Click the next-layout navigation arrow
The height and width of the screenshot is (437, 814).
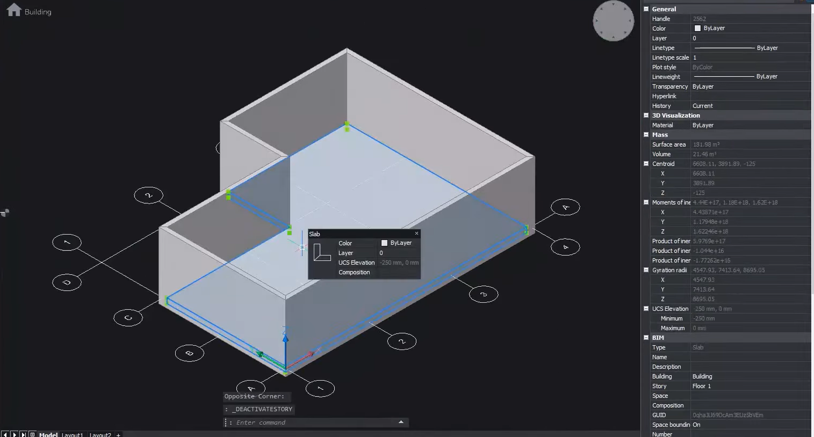click(14, 434)
